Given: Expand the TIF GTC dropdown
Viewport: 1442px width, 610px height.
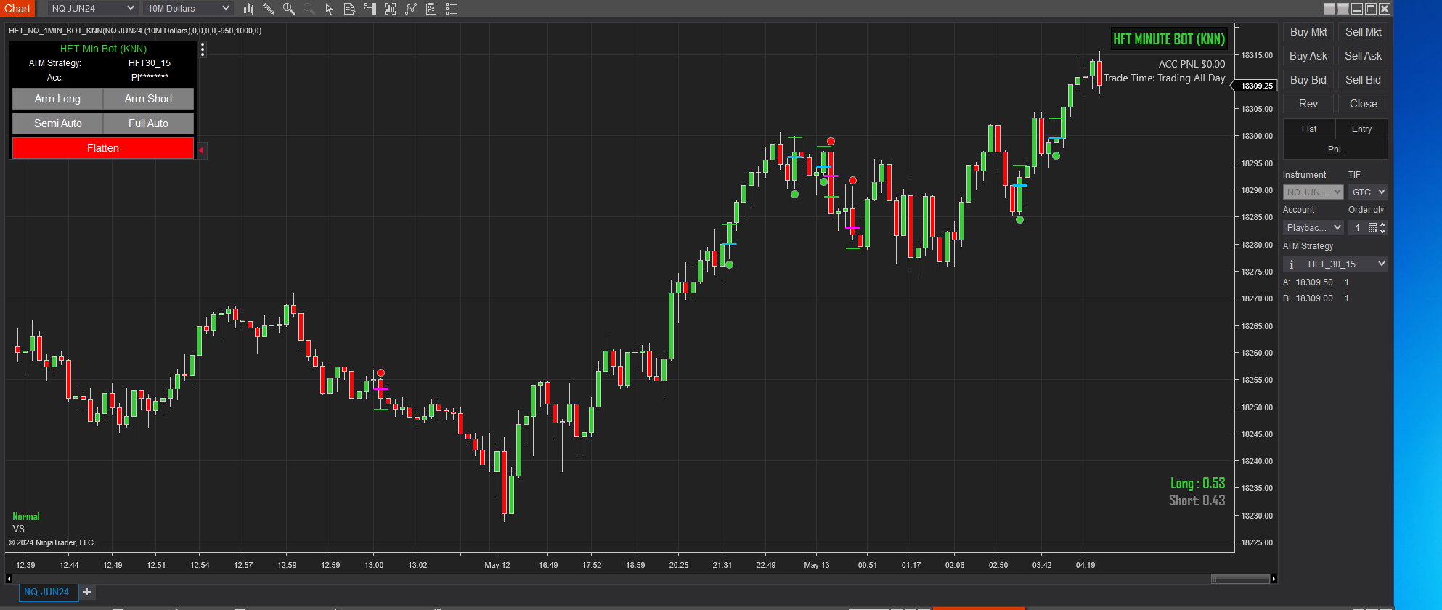Looking at the screenshot, I should (1368, 192).
